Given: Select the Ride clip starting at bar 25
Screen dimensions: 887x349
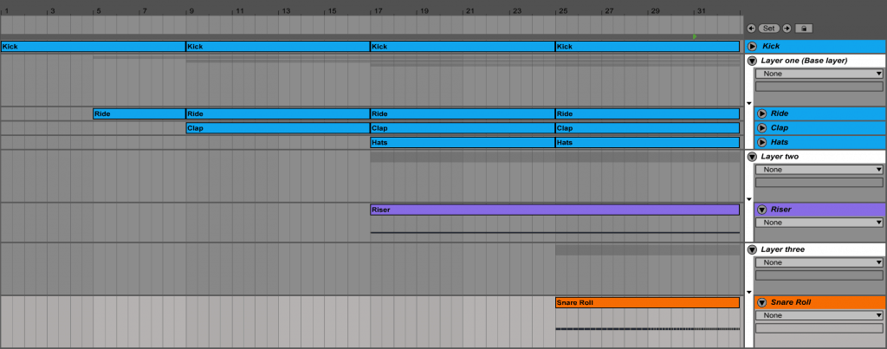Looking at the screenshot, I should (648, 113).
